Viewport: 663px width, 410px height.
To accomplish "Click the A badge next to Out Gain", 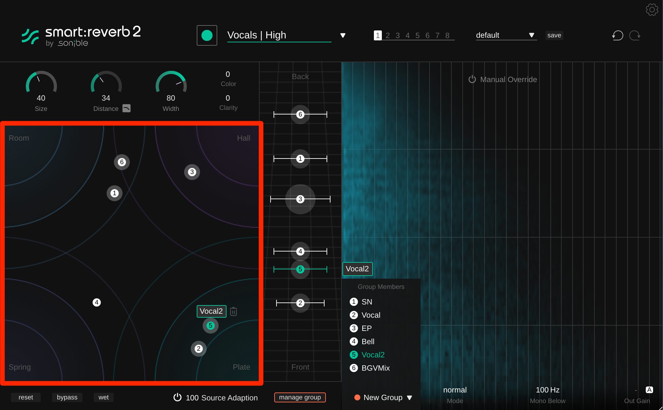I will point(649,390).
